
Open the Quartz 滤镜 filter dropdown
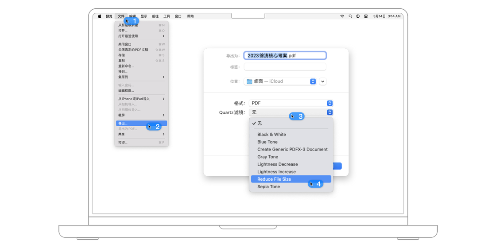point(291,112)
